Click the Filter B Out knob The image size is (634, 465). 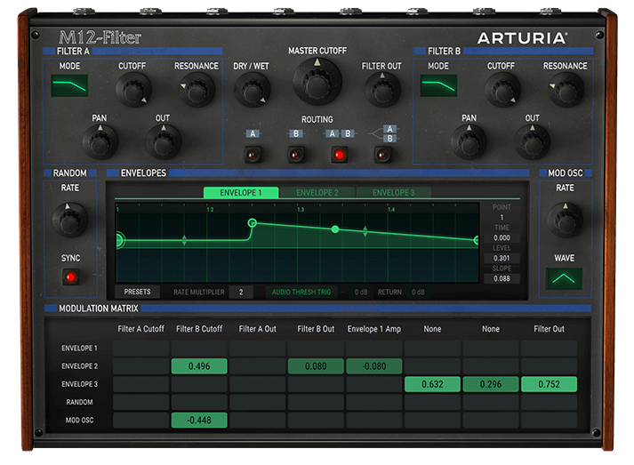[x=532, y=142]
